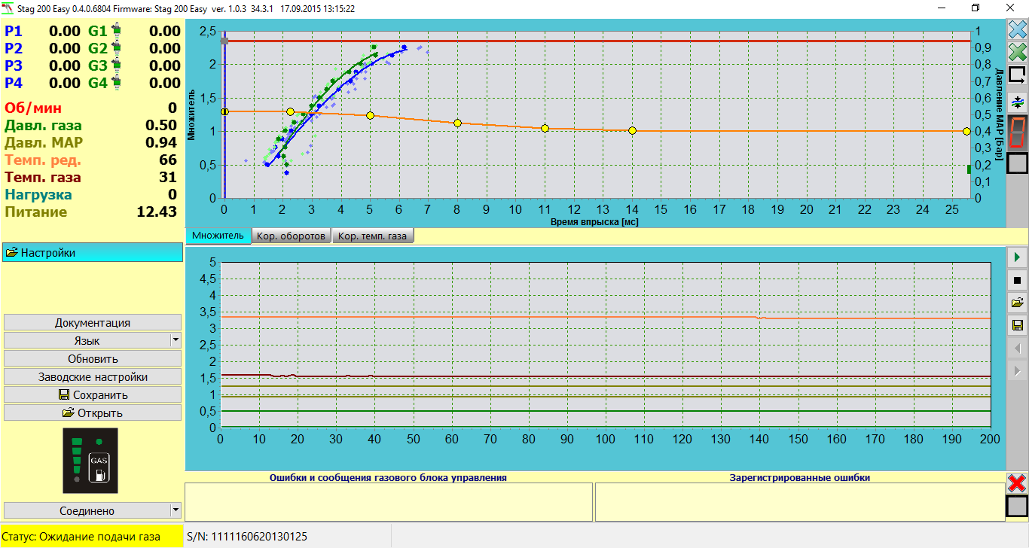This screenshot has width=1029, height=548.
Task: Click the yellow multiplier point at 8 ms
Action: coord(457,123)
